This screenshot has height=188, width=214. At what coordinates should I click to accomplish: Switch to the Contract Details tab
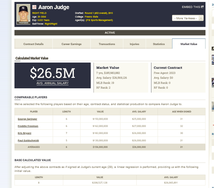click(x=33, y=44)
